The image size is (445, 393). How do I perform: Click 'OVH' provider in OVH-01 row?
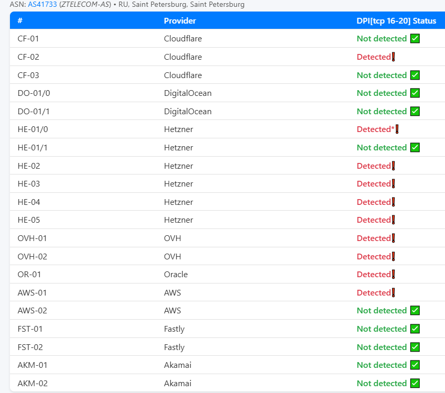(172, 238)
